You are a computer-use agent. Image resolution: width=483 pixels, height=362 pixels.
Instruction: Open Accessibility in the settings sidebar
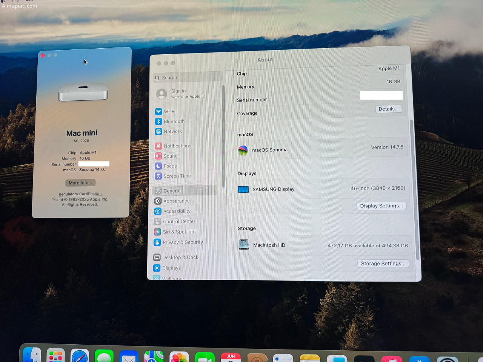(172, 211)
